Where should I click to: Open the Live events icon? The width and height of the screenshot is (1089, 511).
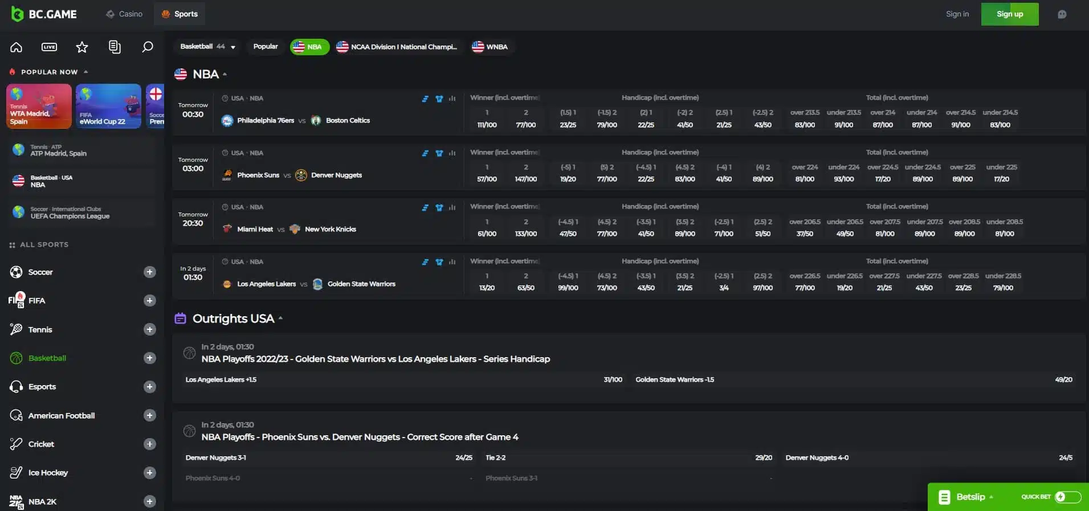pos(50,47)
